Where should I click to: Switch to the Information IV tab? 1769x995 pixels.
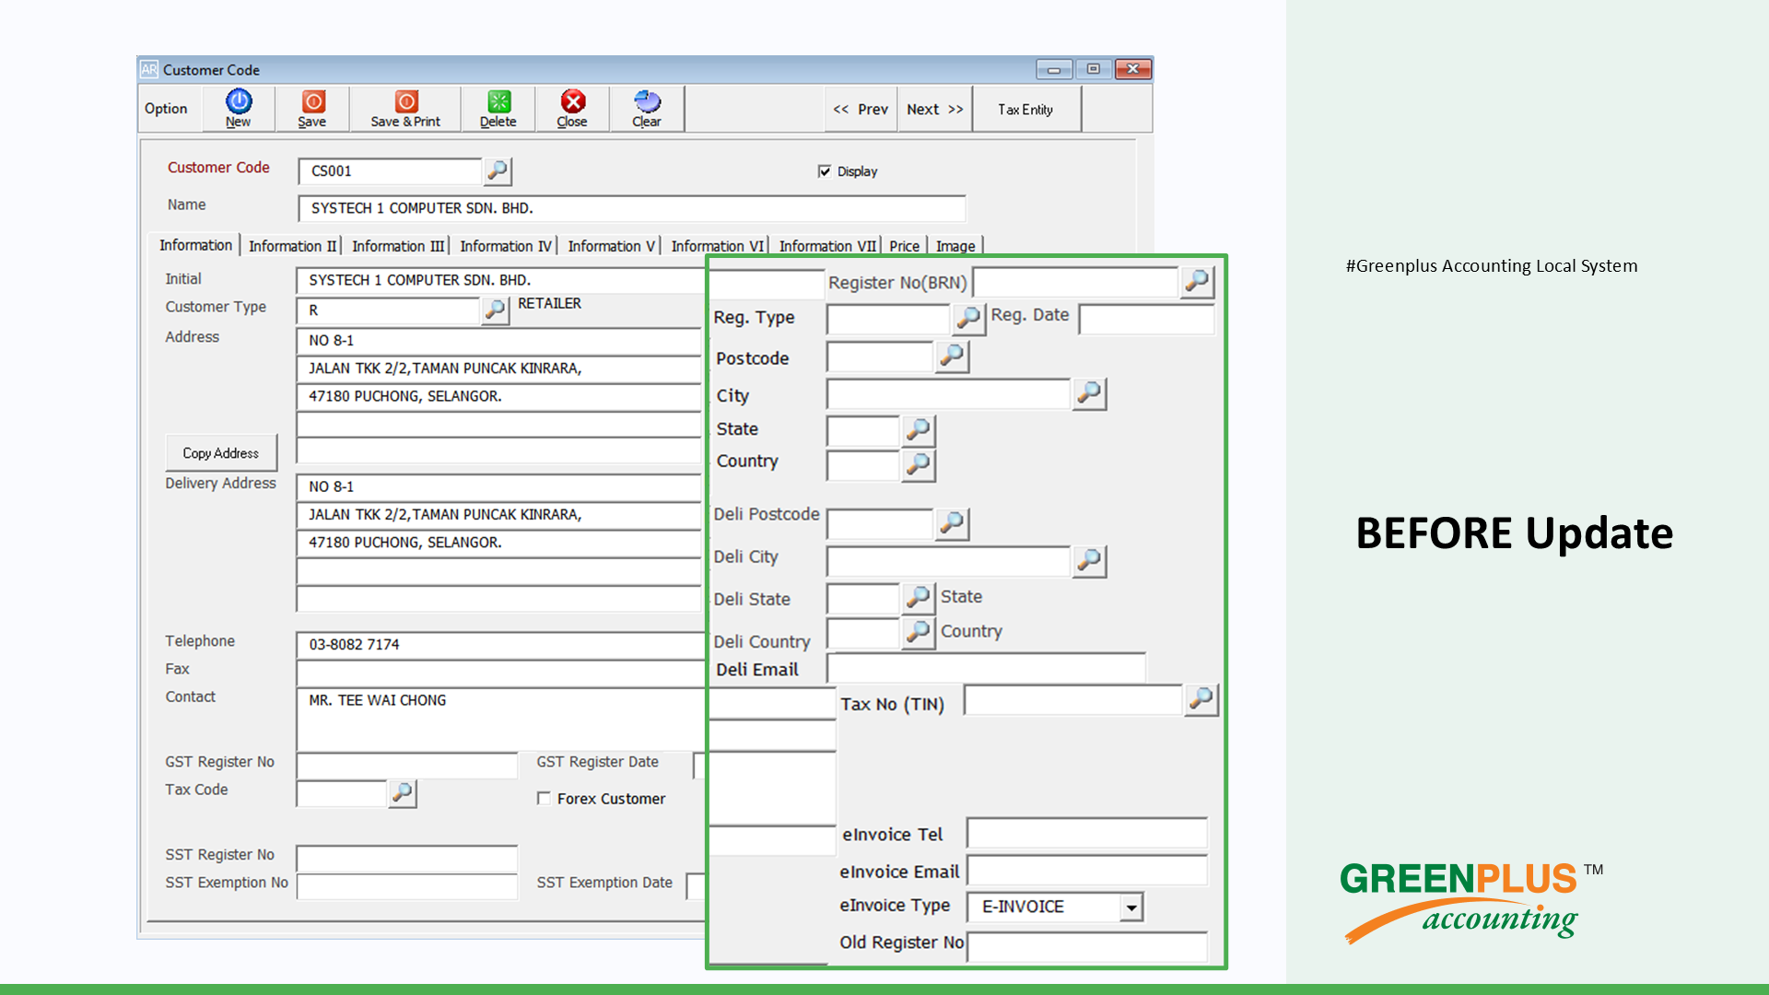click(506, 246)
